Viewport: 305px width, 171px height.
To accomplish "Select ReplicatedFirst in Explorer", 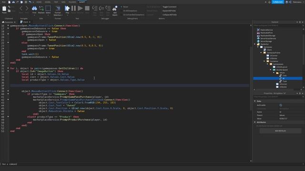I will (x=266, y=33).
